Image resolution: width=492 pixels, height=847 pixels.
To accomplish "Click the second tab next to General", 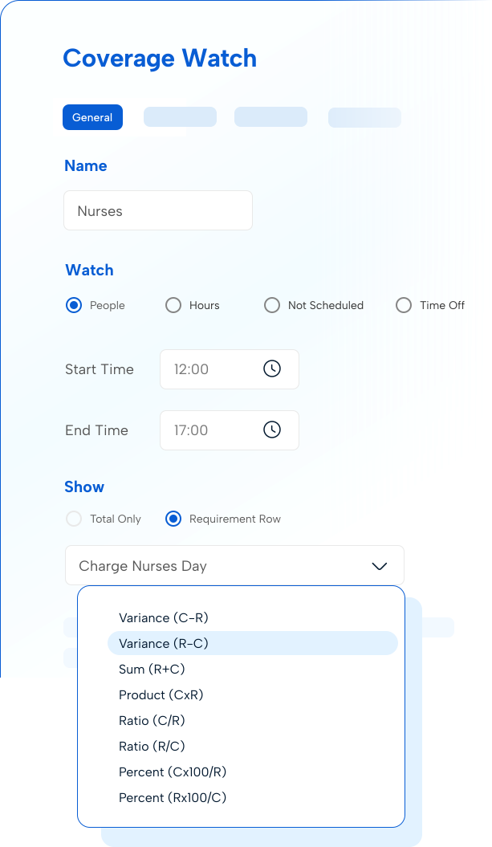I will 180,116.
